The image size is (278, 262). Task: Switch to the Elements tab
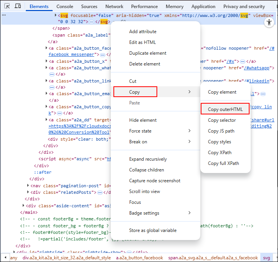click(x=39, y=7)
